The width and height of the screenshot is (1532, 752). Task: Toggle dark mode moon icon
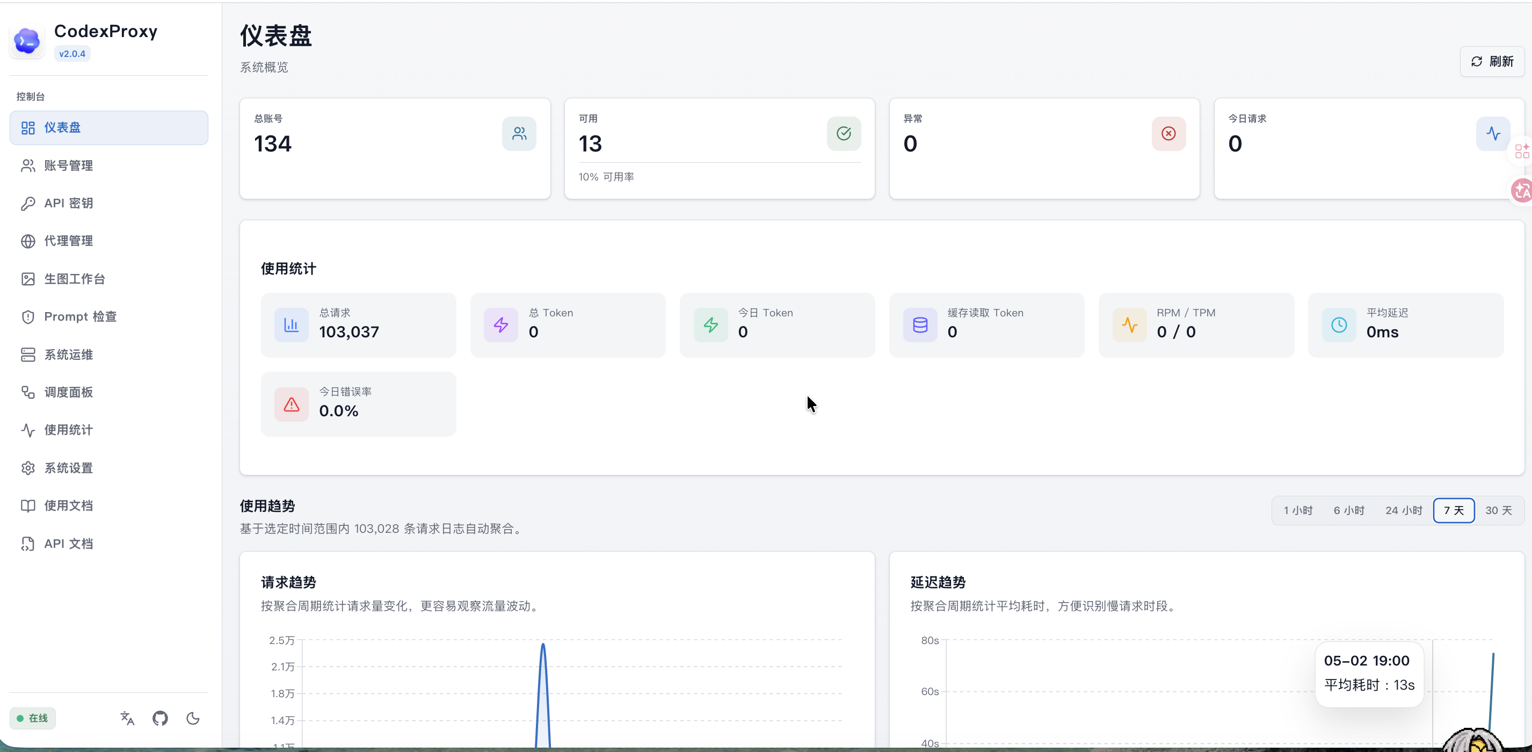click(193, 718)
